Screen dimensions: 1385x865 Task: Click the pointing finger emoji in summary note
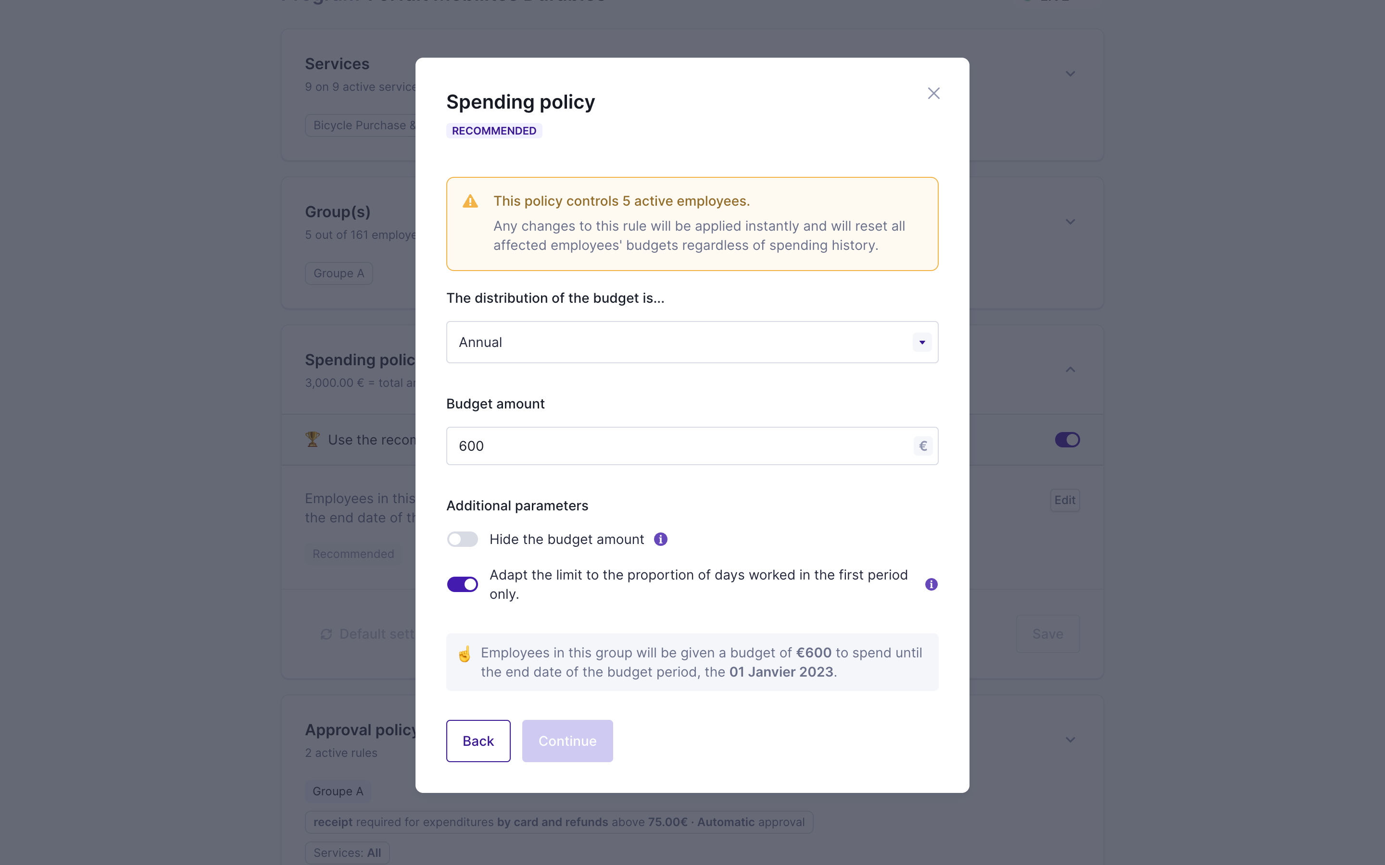tap(464, 654)
